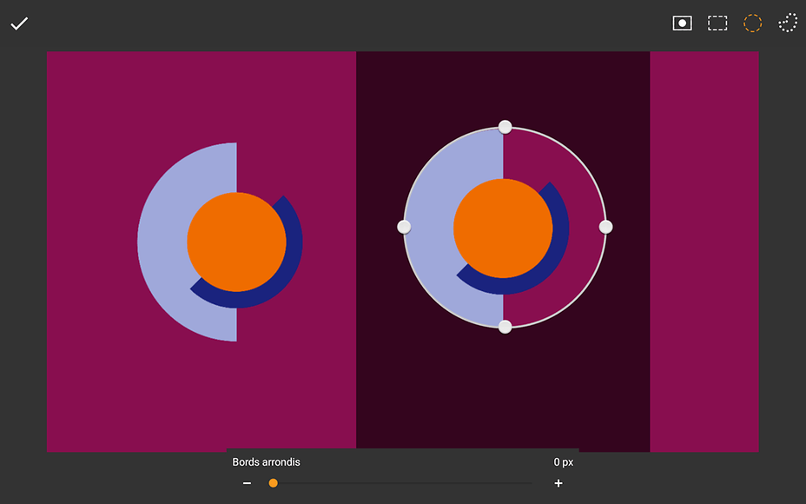Click the plus button for rounded edges
This screenshot has height=504, width=806.
[558, 483]
